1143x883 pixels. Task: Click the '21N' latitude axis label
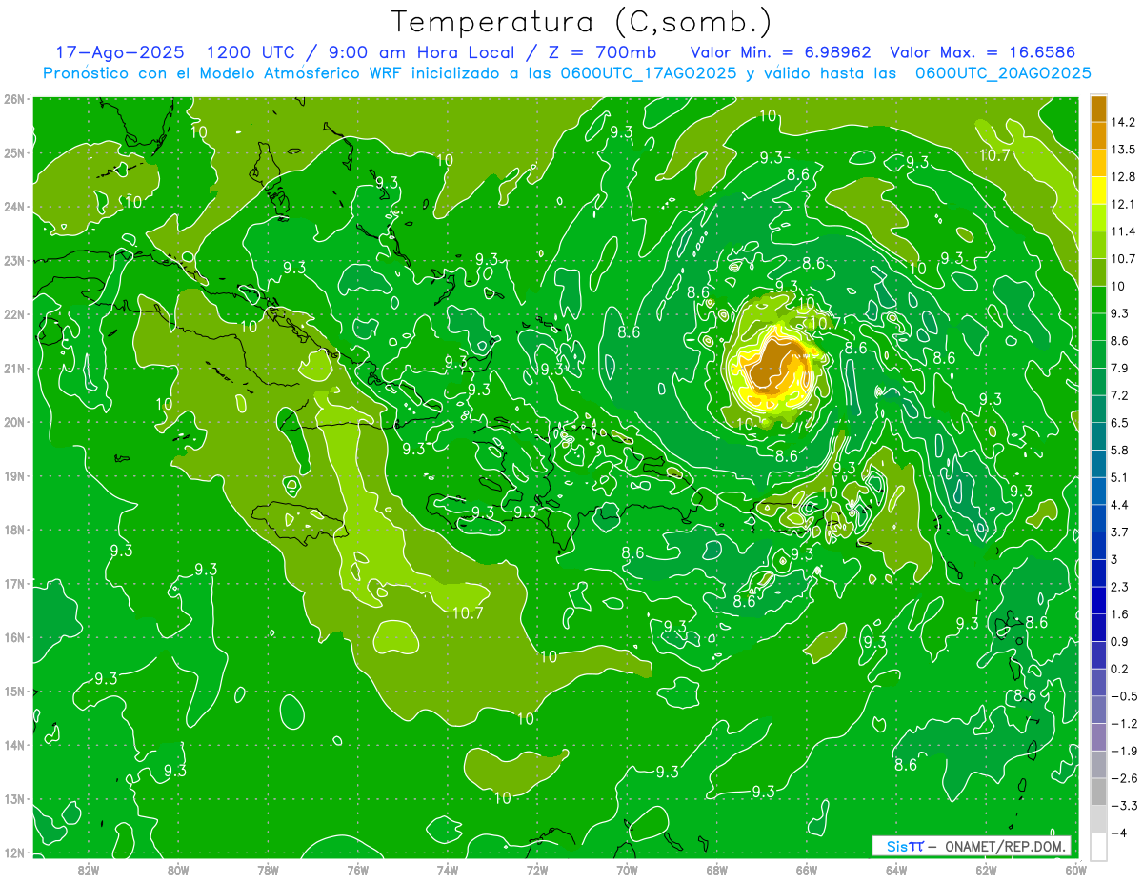tap(14, 368)
